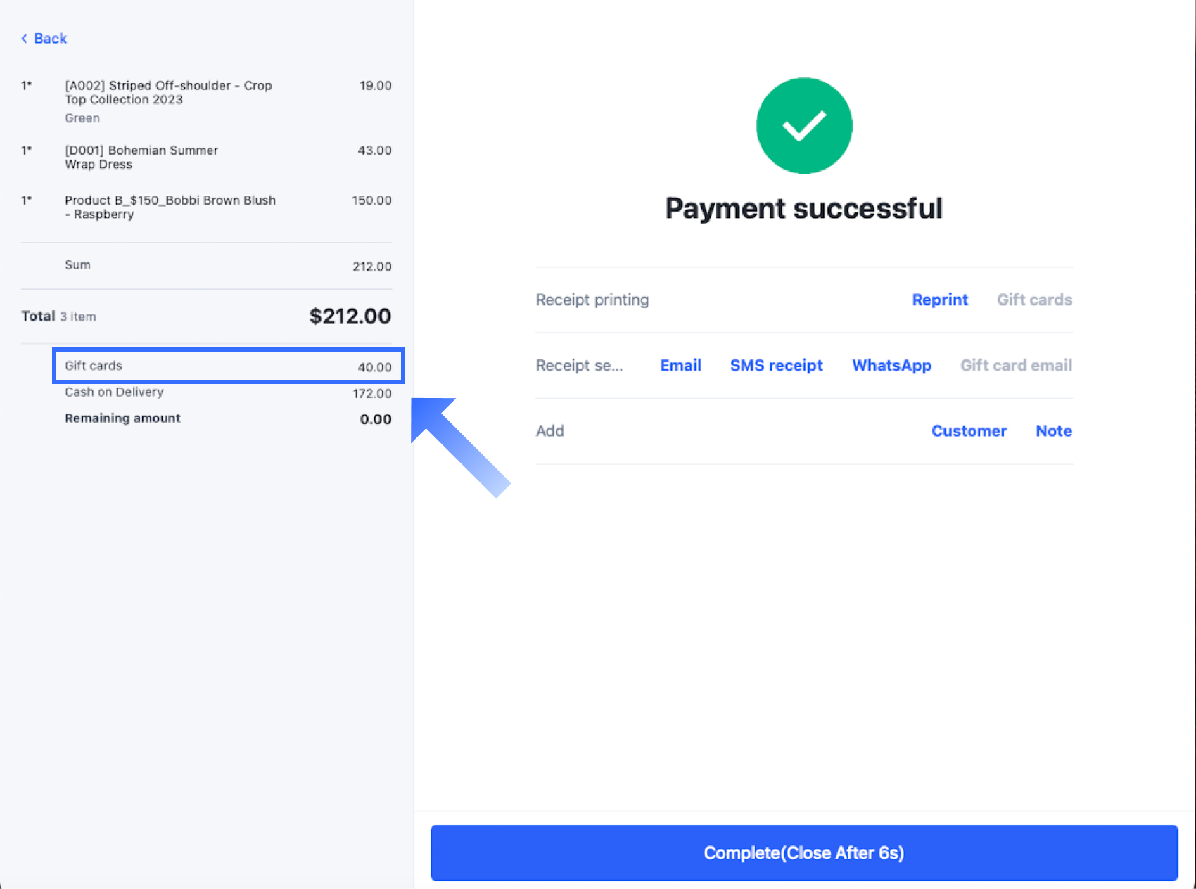Click the $212.00 total amount
The image size is (1196, 889).
click(x=350, y=316)
